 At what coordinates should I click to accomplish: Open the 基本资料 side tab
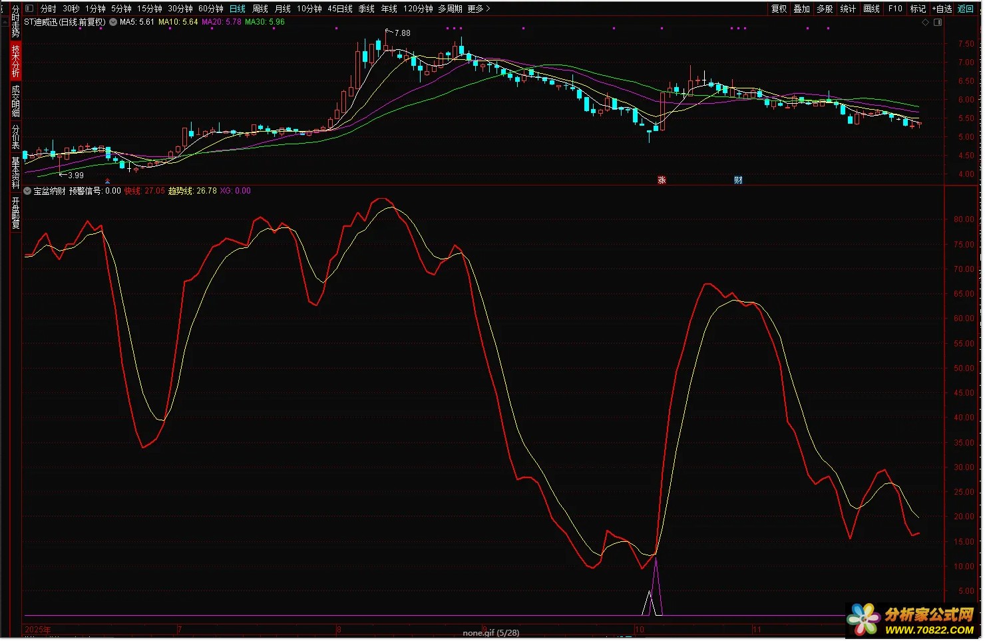pos(15,173)
